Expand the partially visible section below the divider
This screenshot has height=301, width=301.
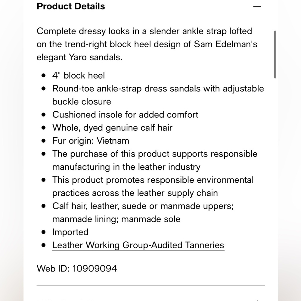[151, 299]
